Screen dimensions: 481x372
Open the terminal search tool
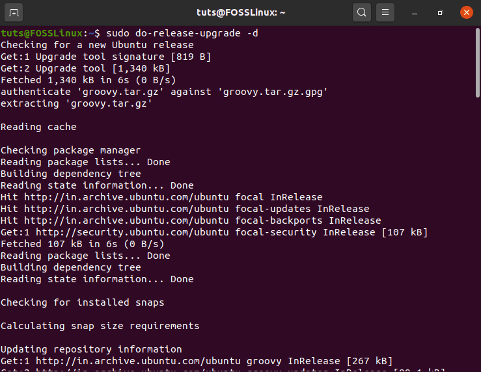(x=362, y=12)
